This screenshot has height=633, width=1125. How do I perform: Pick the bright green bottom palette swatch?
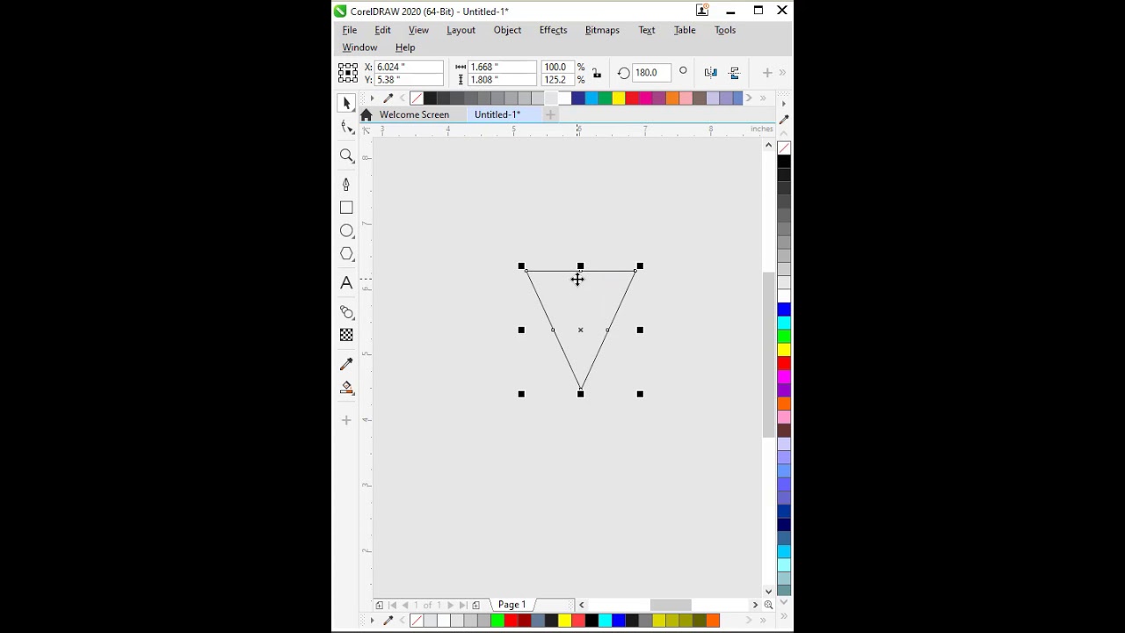point(497,621)
